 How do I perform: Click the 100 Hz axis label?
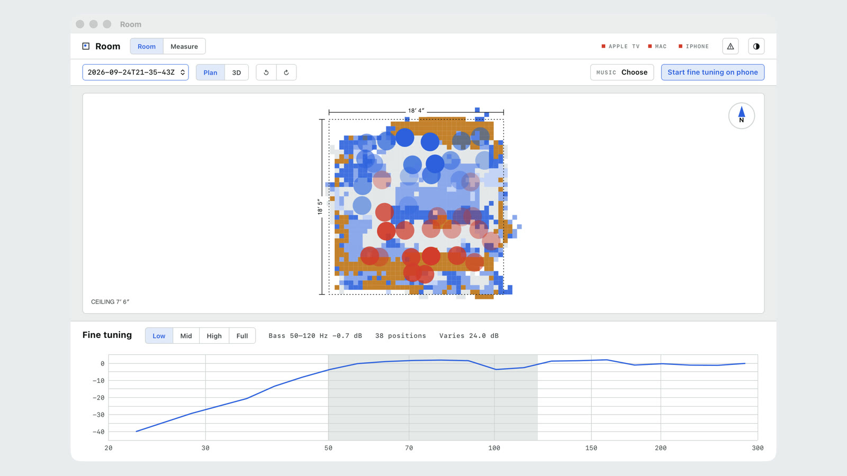tap(494, 448)
